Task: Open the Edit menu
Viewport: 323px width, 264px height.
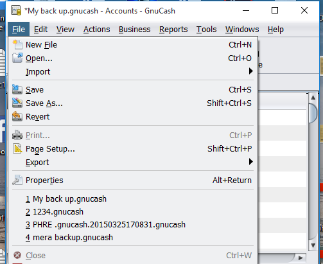Action: [40, 30]
